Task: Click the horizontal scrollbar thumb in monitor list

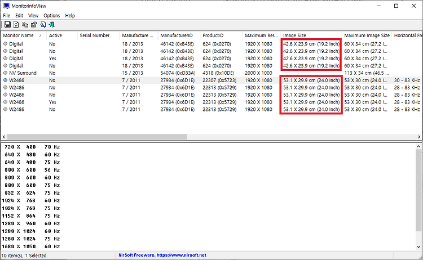Action: [x=97, y=137]
